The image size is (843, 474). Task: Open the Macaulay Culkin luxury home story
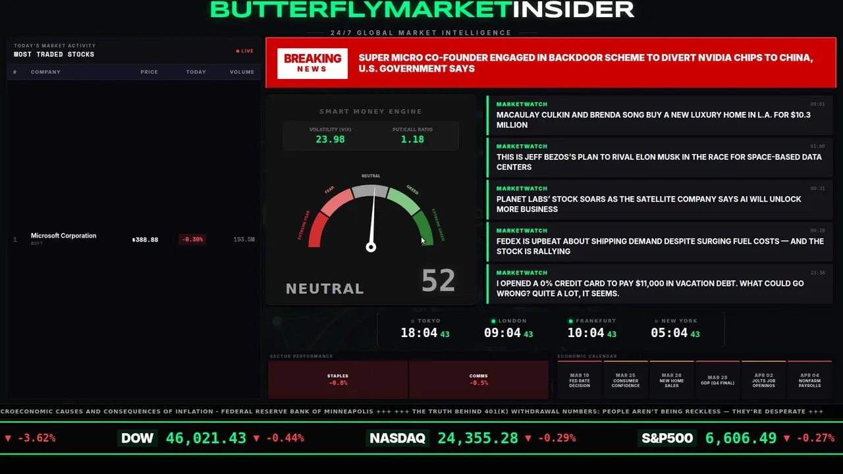click(660, 116)
